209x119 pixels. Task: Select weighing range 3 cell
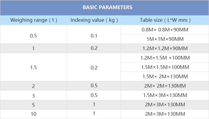[33, 95]
